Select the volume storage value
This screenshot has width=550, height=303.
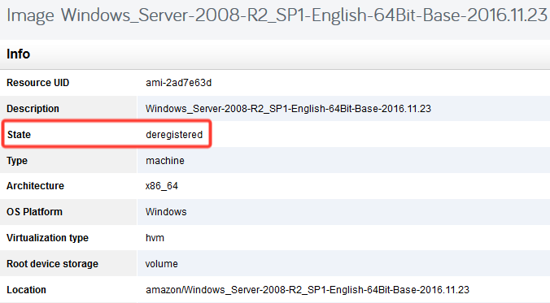(x=161, y=263)
